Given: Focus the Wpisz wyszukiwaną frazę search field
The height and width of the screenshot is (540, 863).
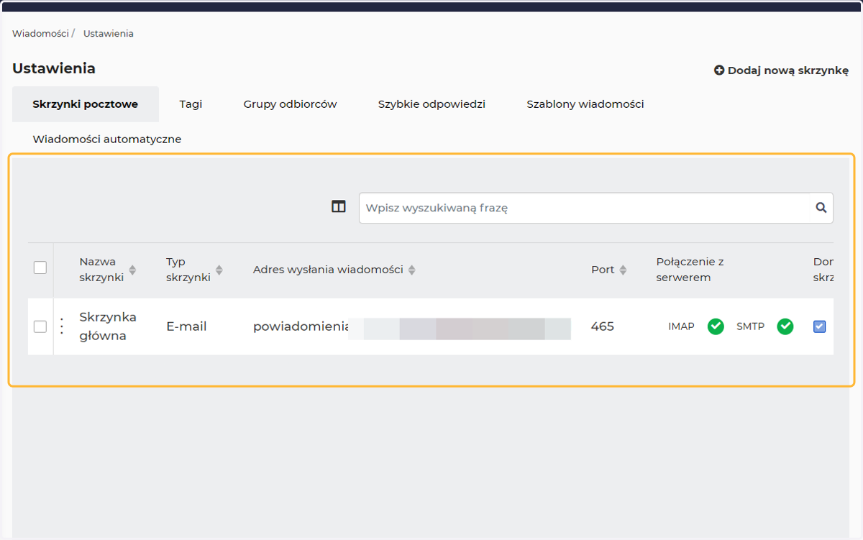Looking at the screenshot, I should [595, 208].
